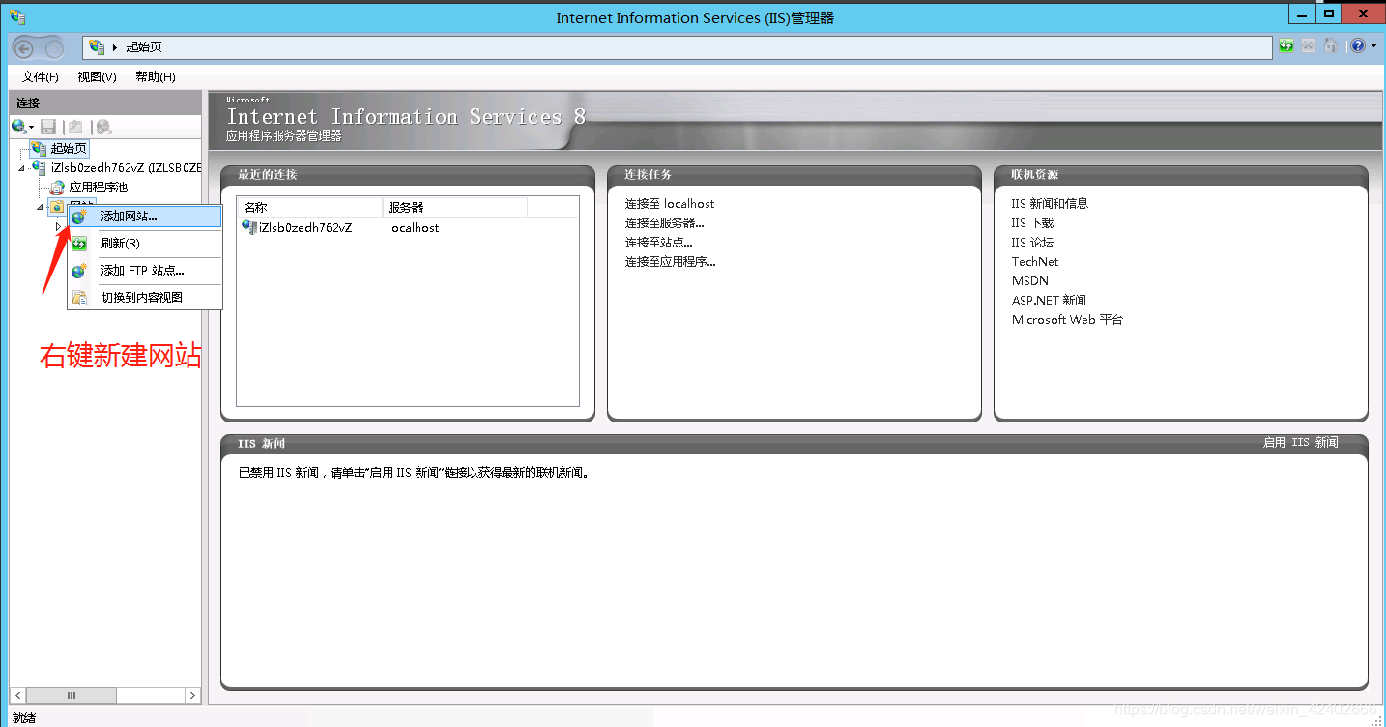This screenshot has width=1386, height=727.
Task: Click the localhost cell in recent connections
Action: [414, 228]
